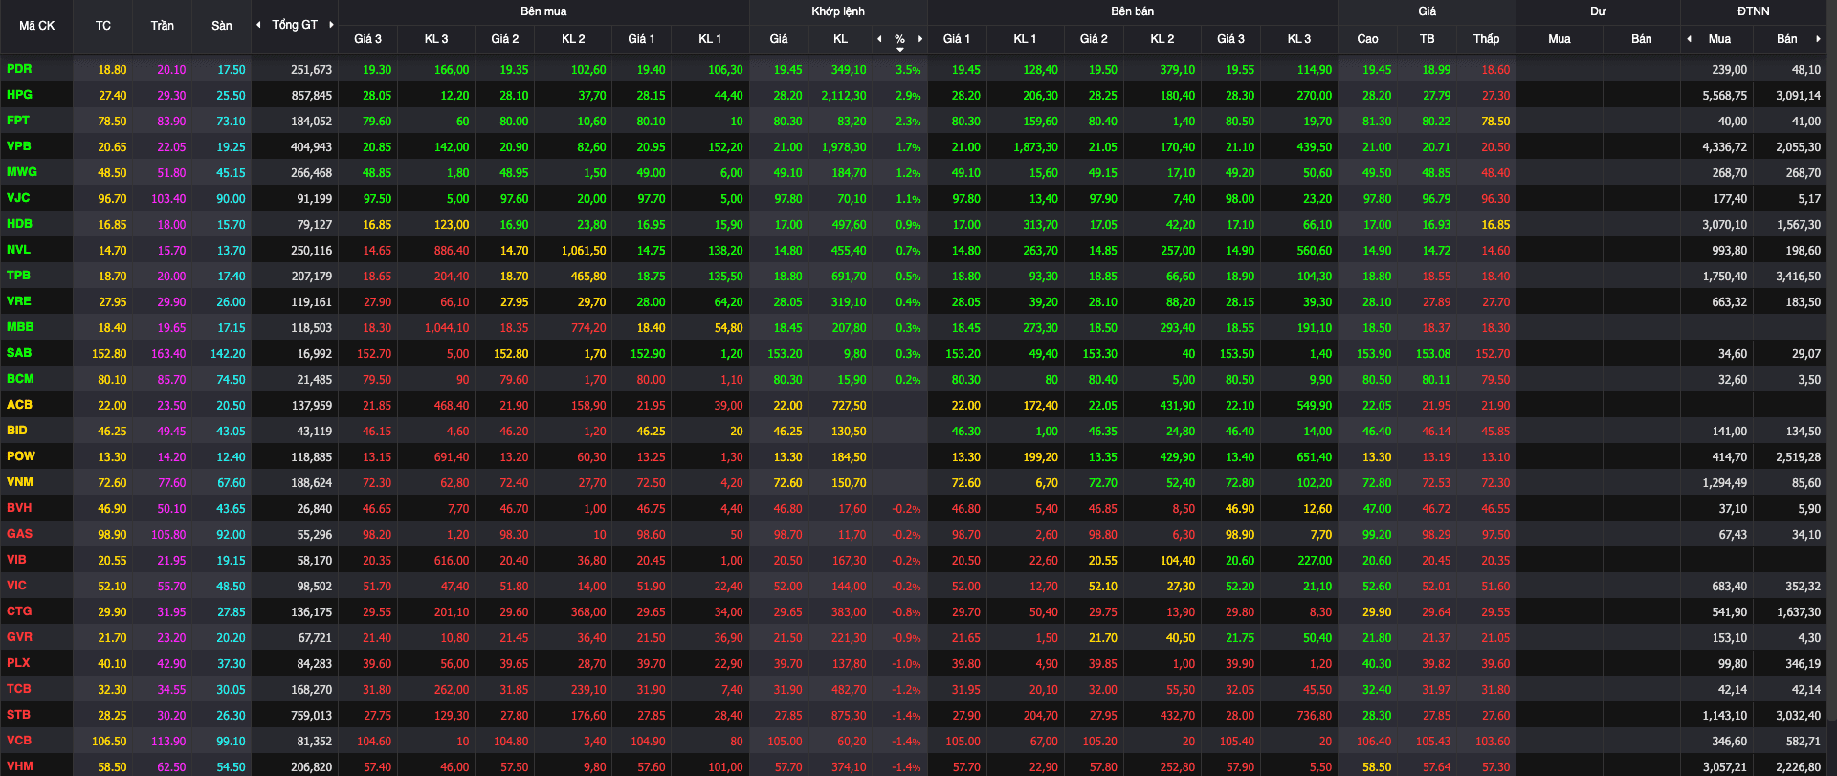Open the STB stock symbol

(x=18, y=715)
